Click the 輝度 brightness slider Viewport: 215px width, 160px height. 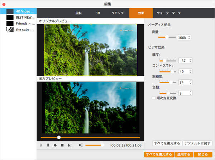tap(168, 60)
